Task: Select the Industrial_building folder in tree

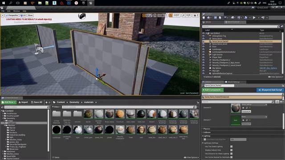Action: 17,135
